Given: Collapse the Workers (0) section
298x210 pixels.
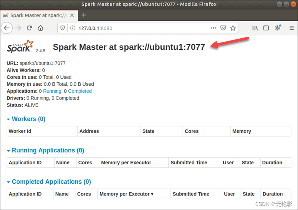Looking at the screenshot, I should [x=26, y=119].
